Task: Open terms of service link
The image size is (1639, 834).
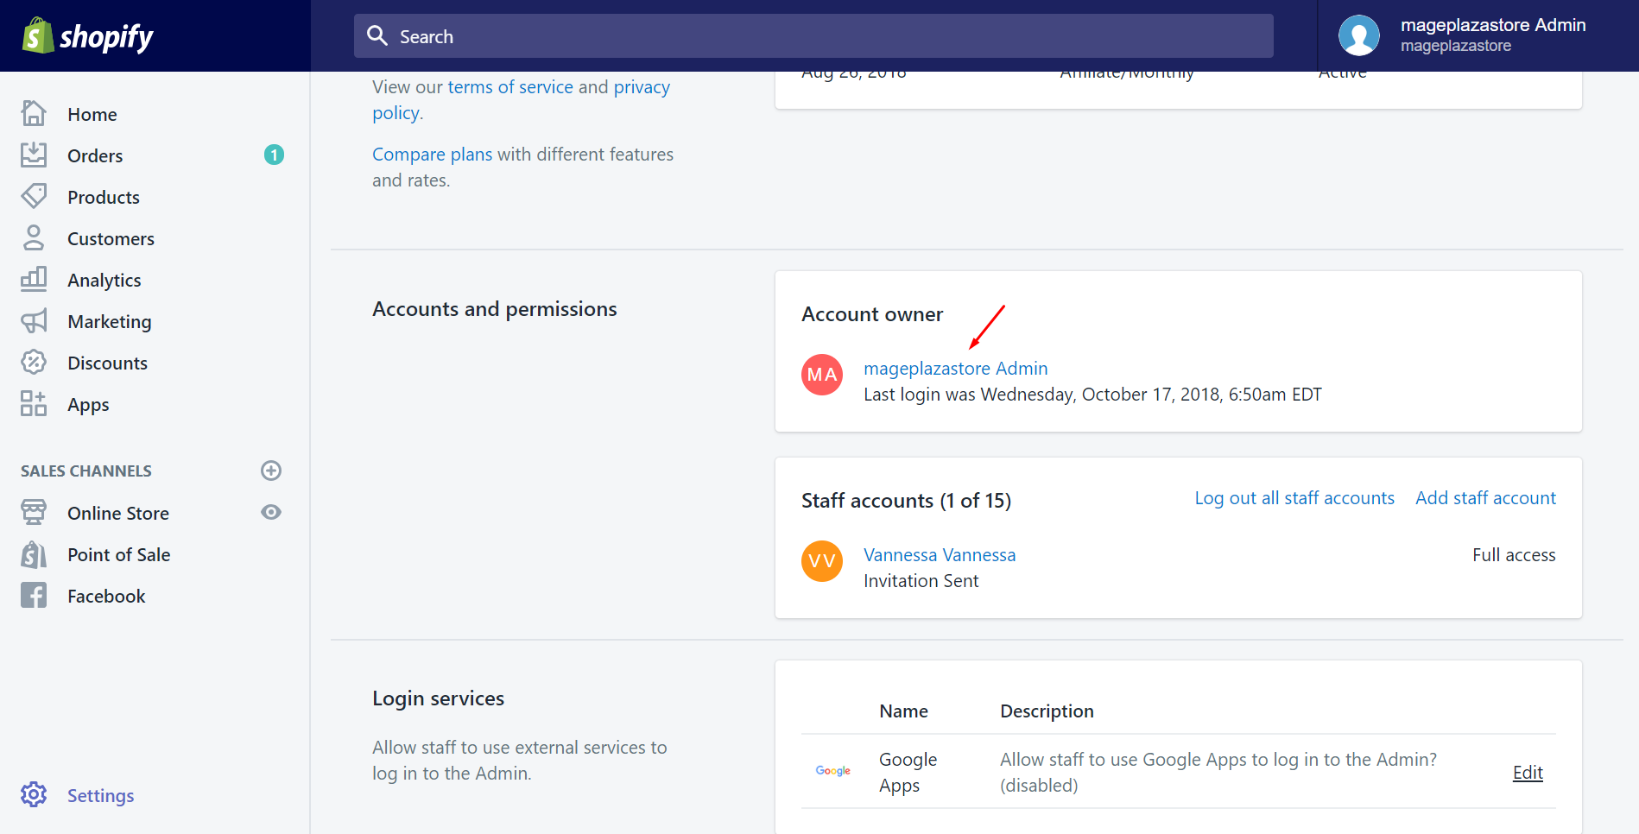Action: point(510,86)
